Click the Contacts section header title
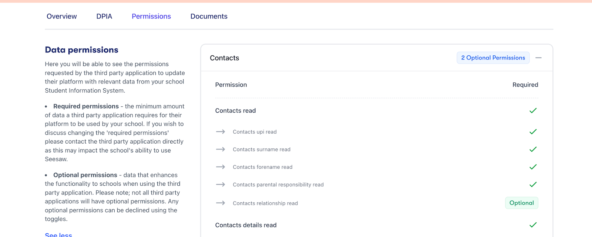592x237 pixels. [x=225, y=58]
